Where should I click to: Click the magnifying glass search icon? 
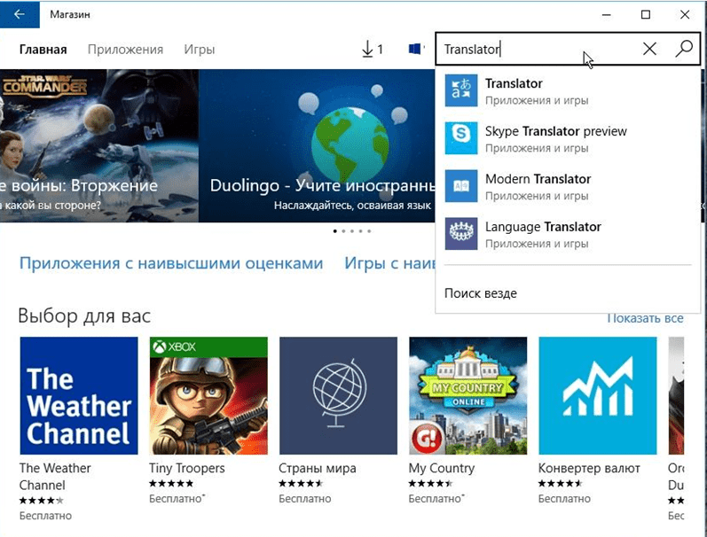point(683,50)
